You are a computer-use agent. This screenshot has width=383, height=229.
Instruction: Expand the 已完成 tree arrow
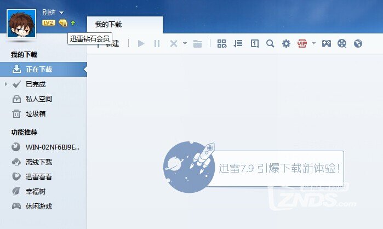[6, 84]
